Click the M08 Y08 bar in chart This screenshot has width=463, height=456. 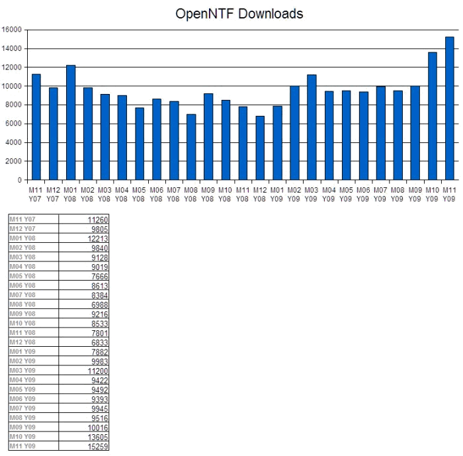[x=191, y=147]
